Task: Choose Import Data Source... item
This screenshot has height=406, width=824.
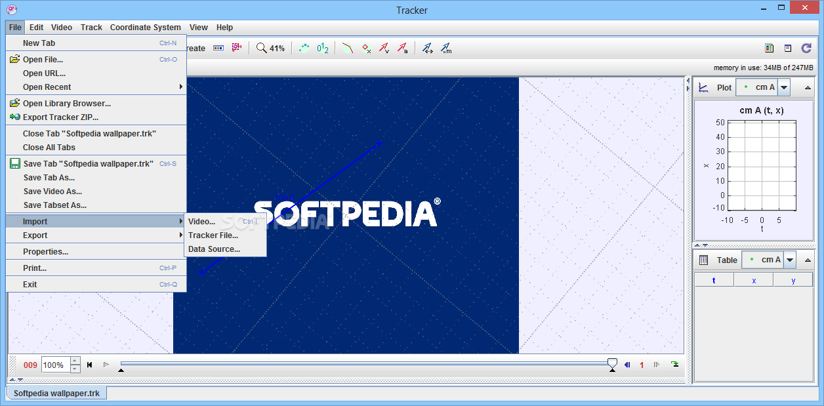Action: coord(226,249)
